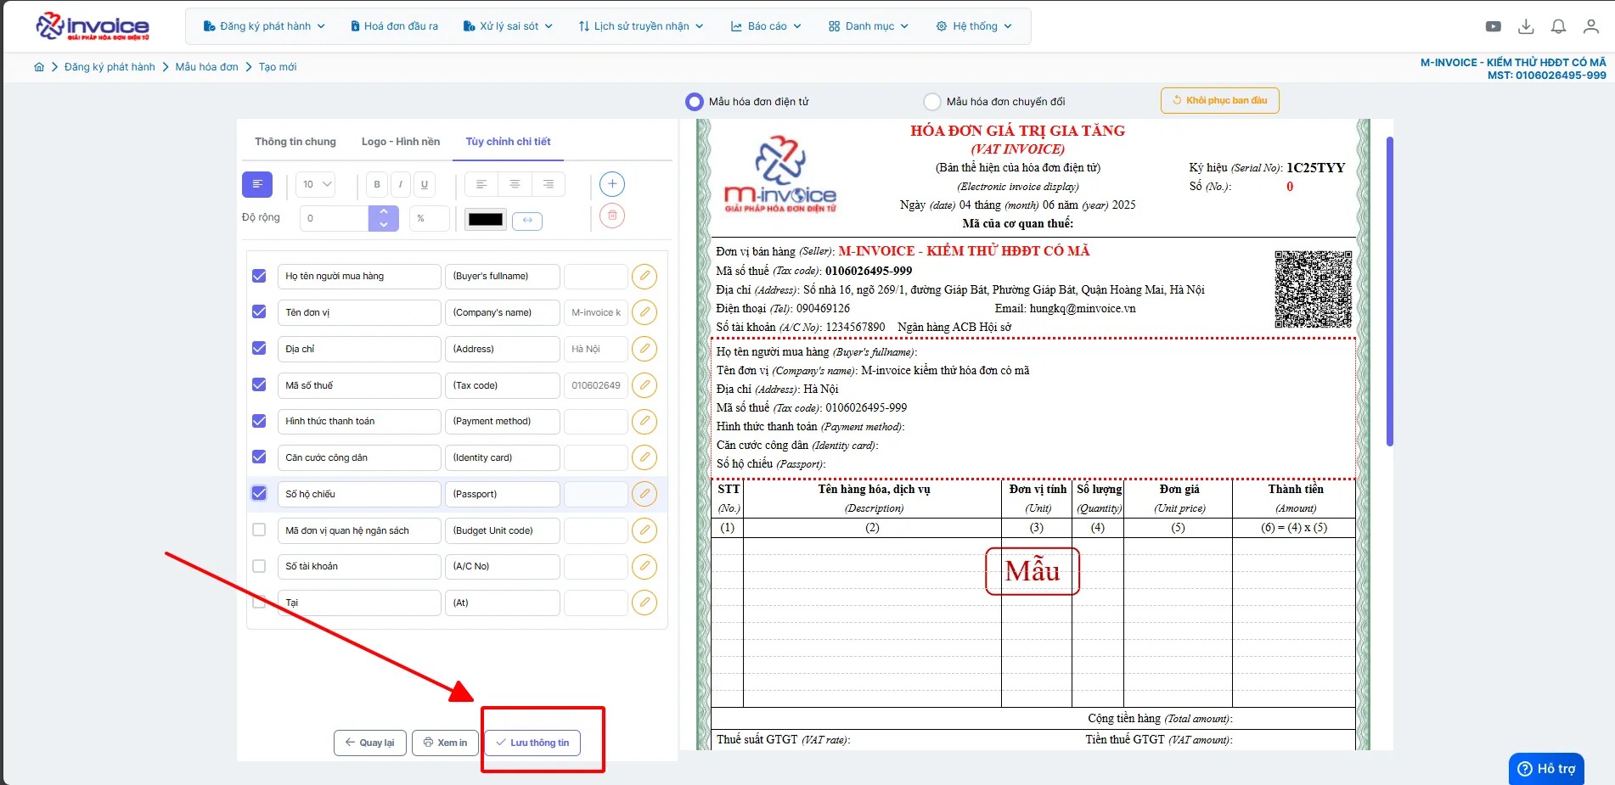1615x785 pixels.
Task: Expand 'Hệ thống' dropdown menu
Action: (x=974, y=26)
